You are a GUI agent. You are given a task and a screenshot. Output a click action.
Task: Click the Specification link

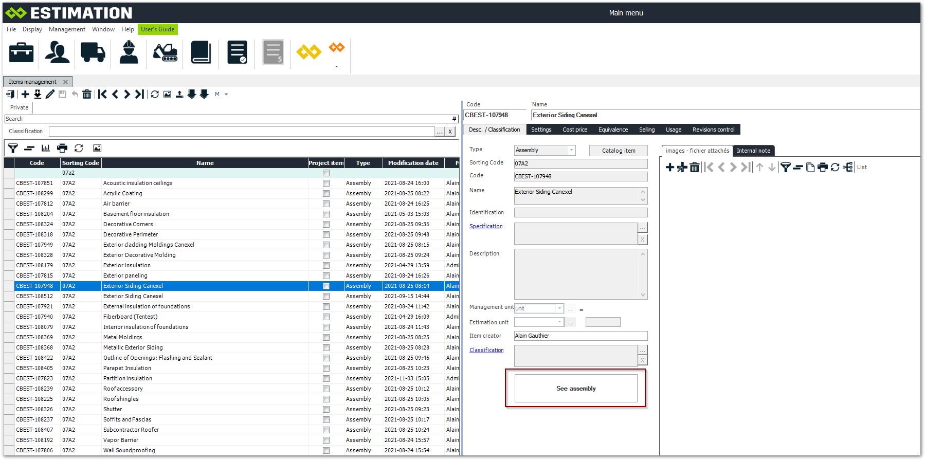(486, 226)
